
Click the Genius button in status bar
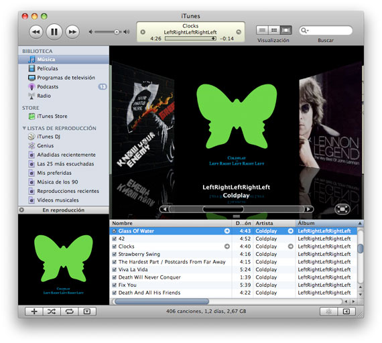click(328, 312)
